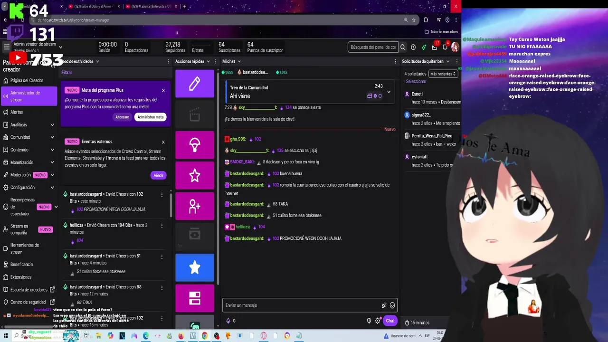This screenshot has width=608, height=342.
Task: Open the stream layout dropdown arrow
Action: [60, 47]
